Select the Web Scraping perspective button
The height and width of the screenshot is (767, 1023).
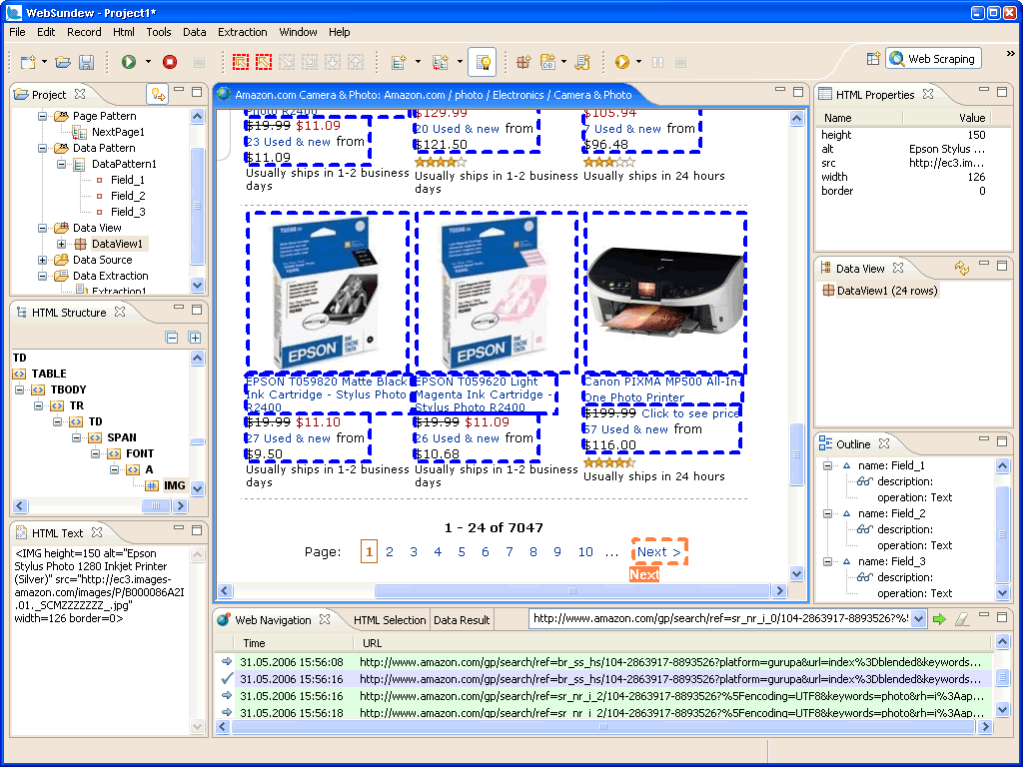(x=933, y=59)
